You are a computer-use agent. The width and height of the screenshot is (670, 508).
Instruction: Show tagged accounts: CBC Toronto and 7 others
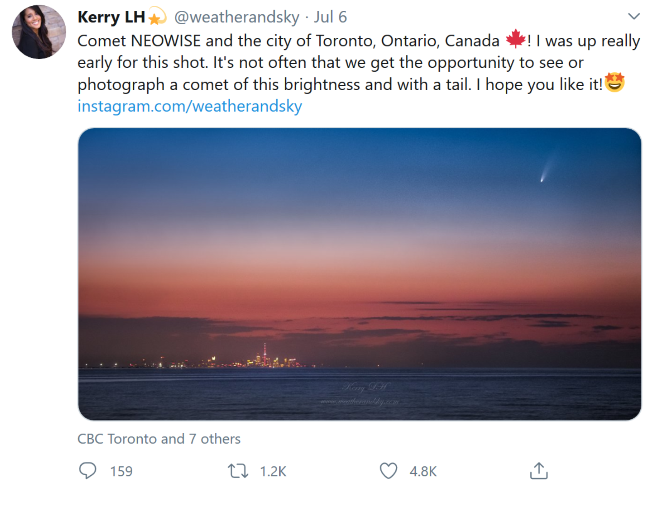pos(159,439)
